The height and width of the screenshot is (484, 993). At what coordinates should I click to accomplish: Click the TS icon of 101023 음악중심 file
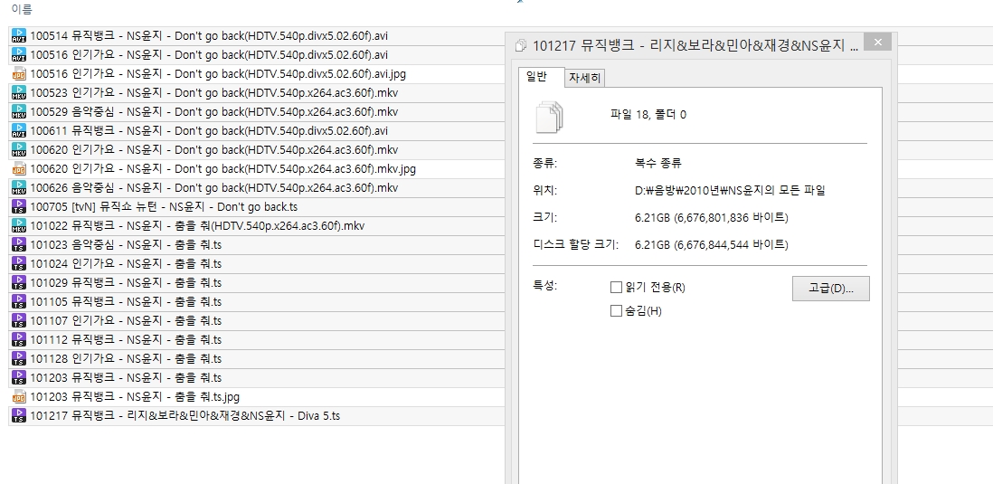[19, 245]
